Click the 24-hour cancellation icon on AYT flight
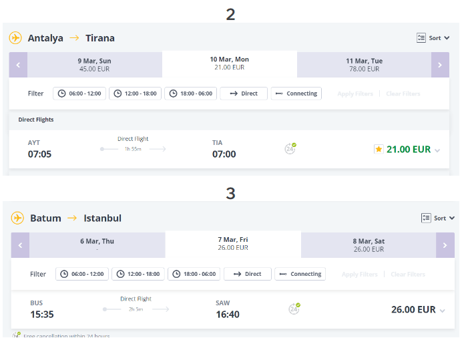The image size is (460, 338). (290, 148)
